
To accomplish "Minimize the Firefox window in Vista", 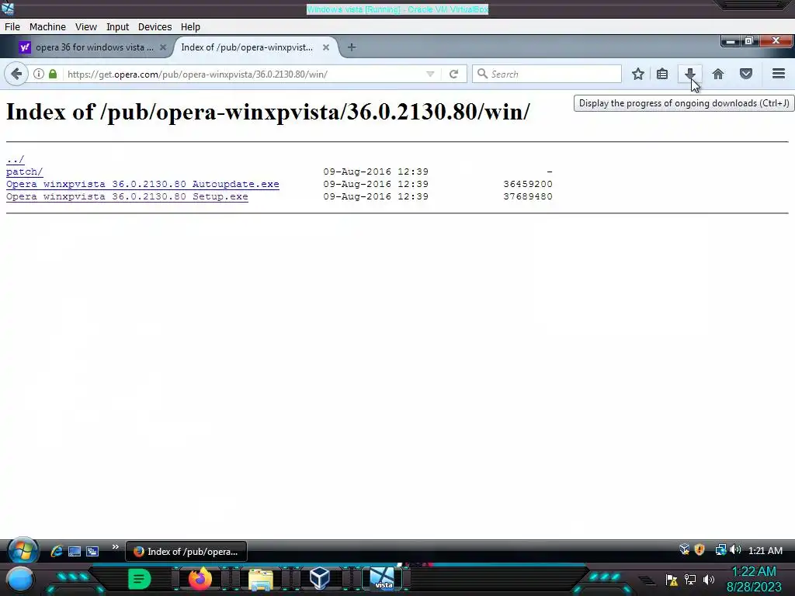I will 730,41.
